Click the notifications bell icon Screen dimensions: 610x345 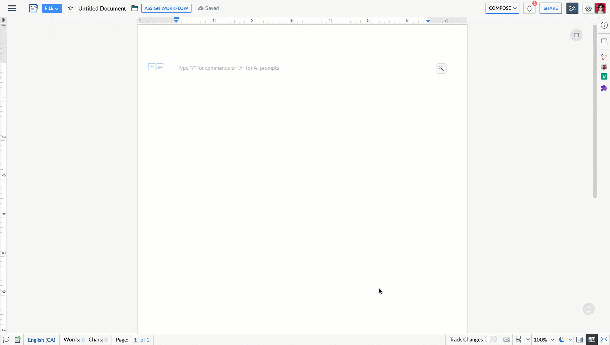pos(529,8)
